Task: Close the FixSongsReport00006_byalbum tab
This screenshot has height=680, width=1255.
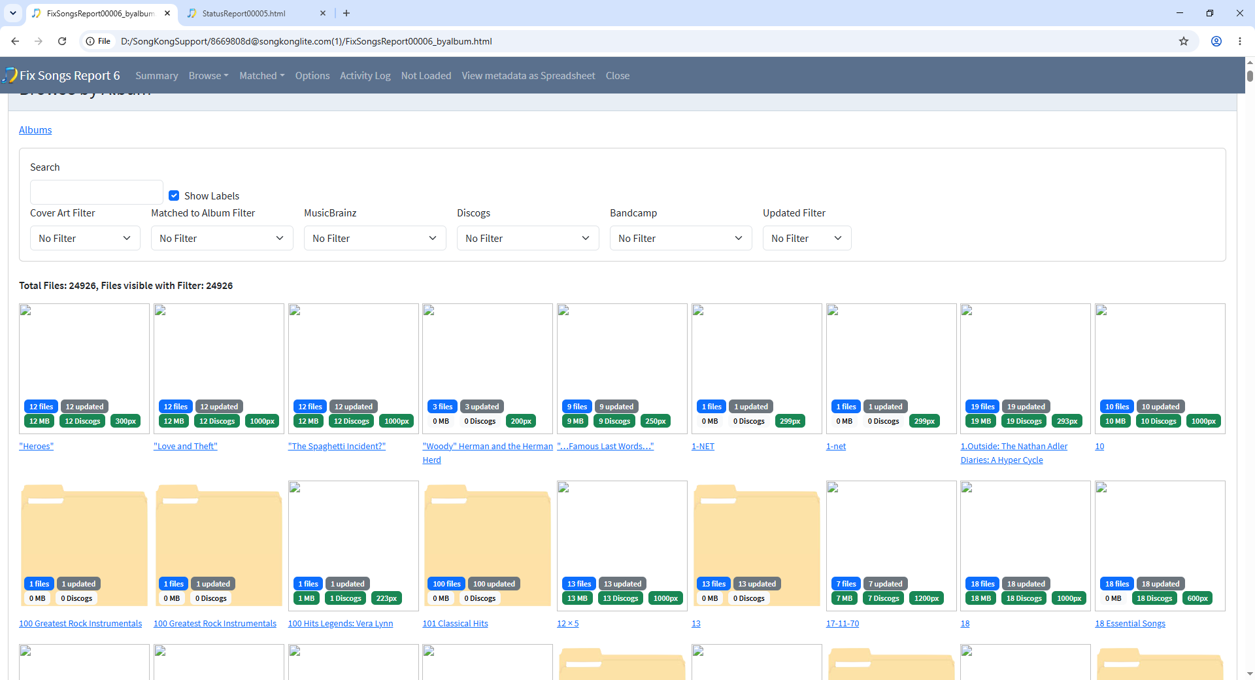Action: [x=167, y=13]
